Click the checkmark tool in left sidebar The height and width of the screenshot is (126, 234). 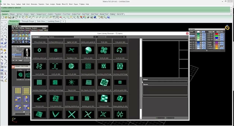pos(5,77)
